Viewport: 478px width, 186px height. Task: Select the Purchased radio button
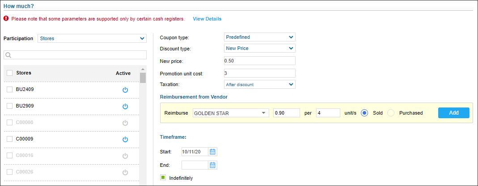(x=391, y=113)
